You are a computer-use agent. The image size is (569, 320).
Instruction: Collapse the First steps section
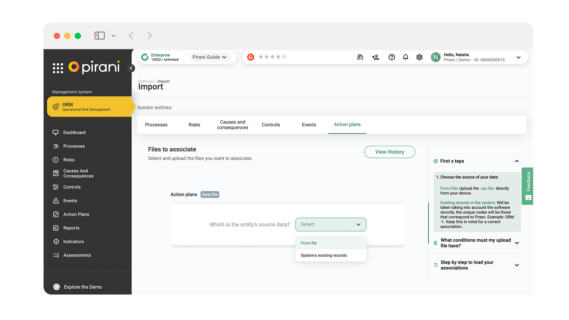pyautogui.click(x=517, y=161)
